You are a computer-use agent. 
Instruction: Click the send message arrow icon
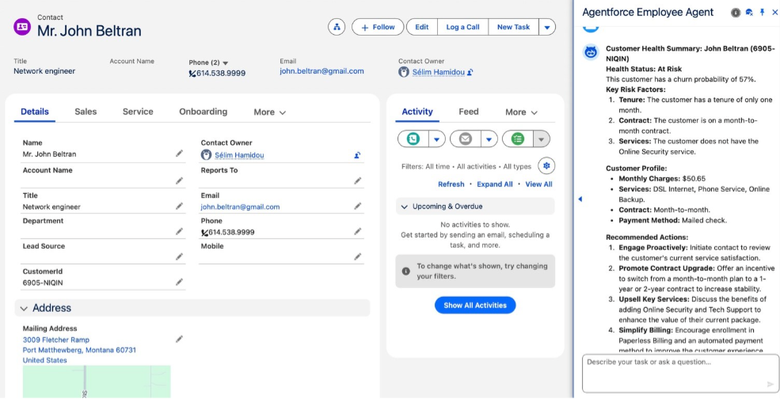(x=770, y=384)
